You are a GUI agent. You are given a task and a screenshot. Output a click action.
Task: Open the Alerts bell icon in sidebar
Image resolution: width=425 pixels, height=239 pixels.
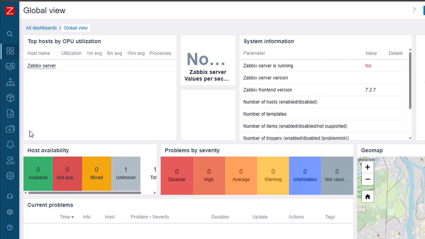pos(10,144)
